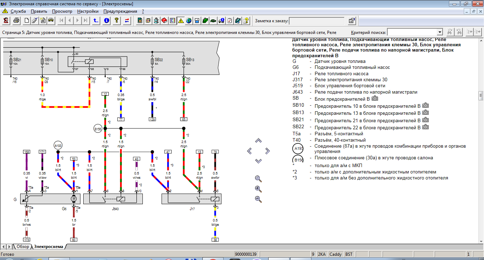
Task: Open the Служба menu
Action: point(18,11)
